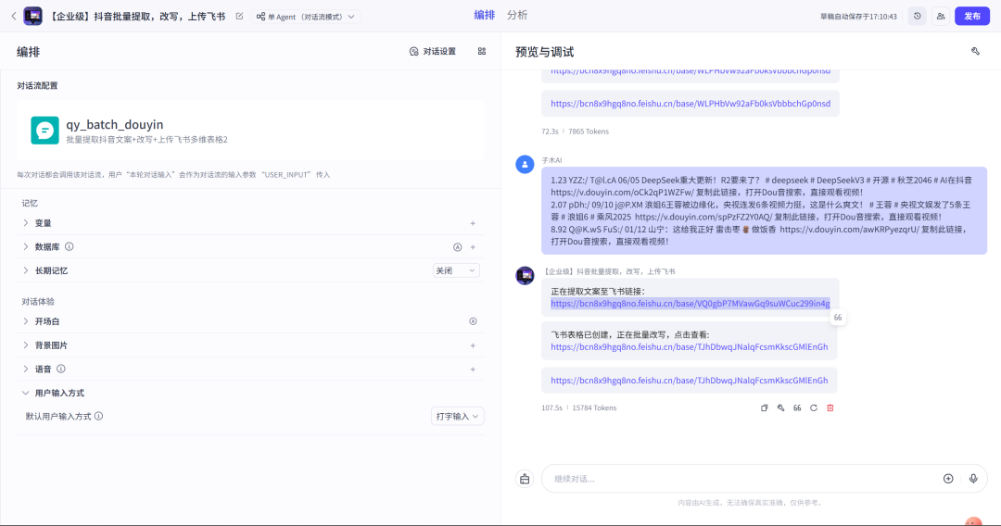1001x526 pixels.
Task: Show the 数据库 info tooltip icon
Action: point(69,246)
